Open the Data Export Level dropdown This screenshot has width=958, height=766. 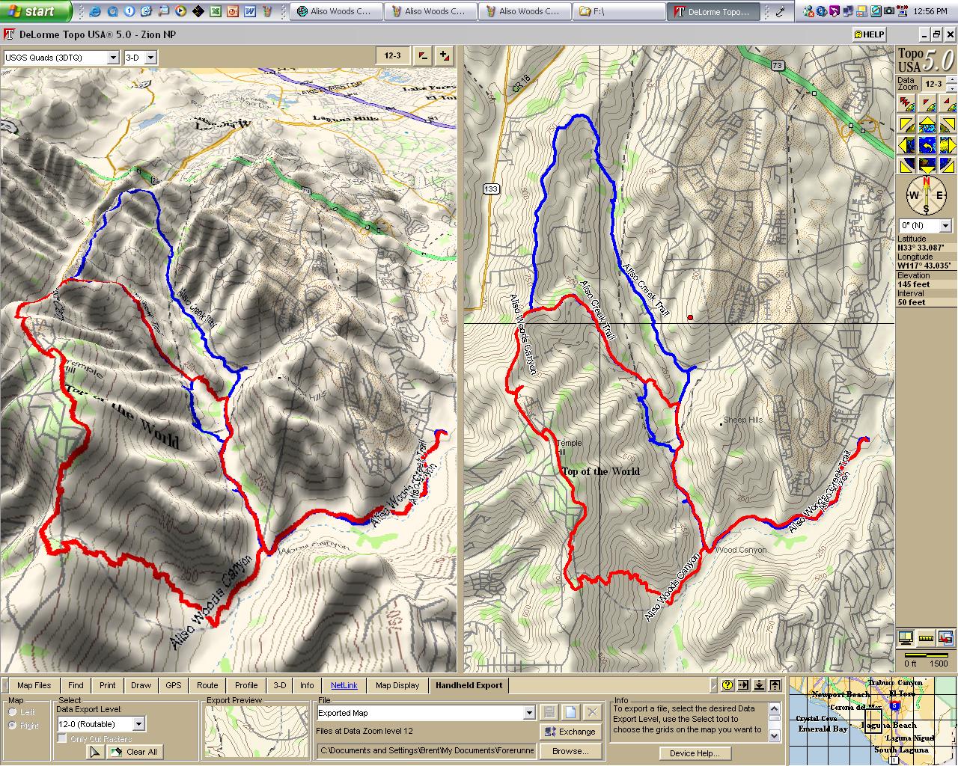coord(138,724)
